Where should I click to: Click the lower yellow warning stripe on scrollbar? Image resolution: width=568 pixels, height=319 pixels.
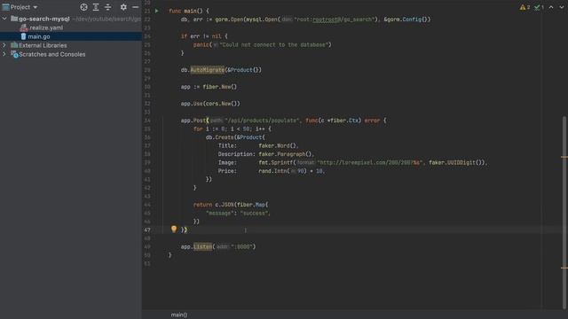[x=564, y=268]
